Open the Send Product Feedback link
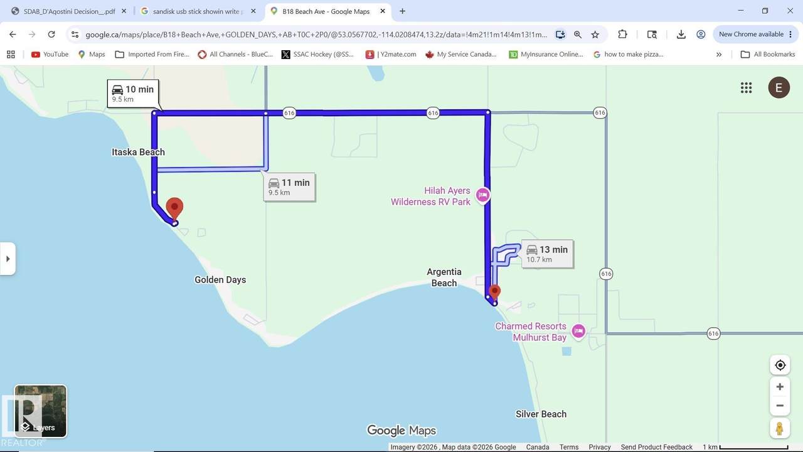803x452 pixels. (x=657, y=447)
